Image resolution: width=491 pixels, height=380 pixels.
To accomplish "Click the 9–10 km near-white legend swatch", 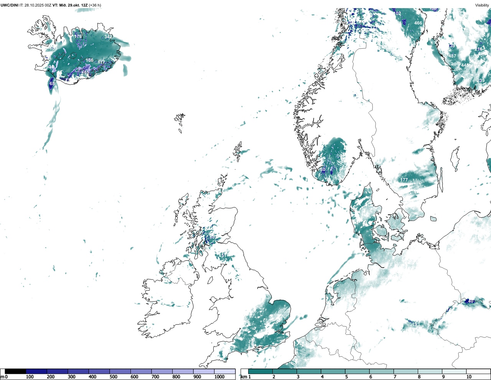I will click(x=454, y=371).
